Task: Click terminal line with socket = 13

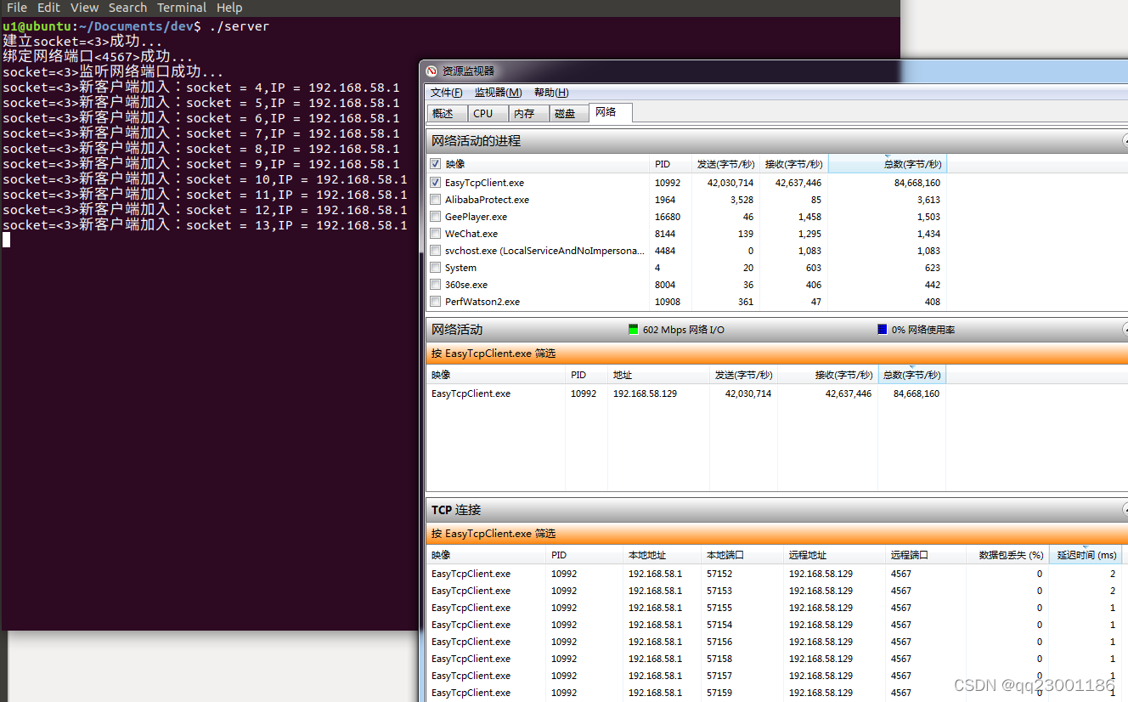Action: [205, 225]
